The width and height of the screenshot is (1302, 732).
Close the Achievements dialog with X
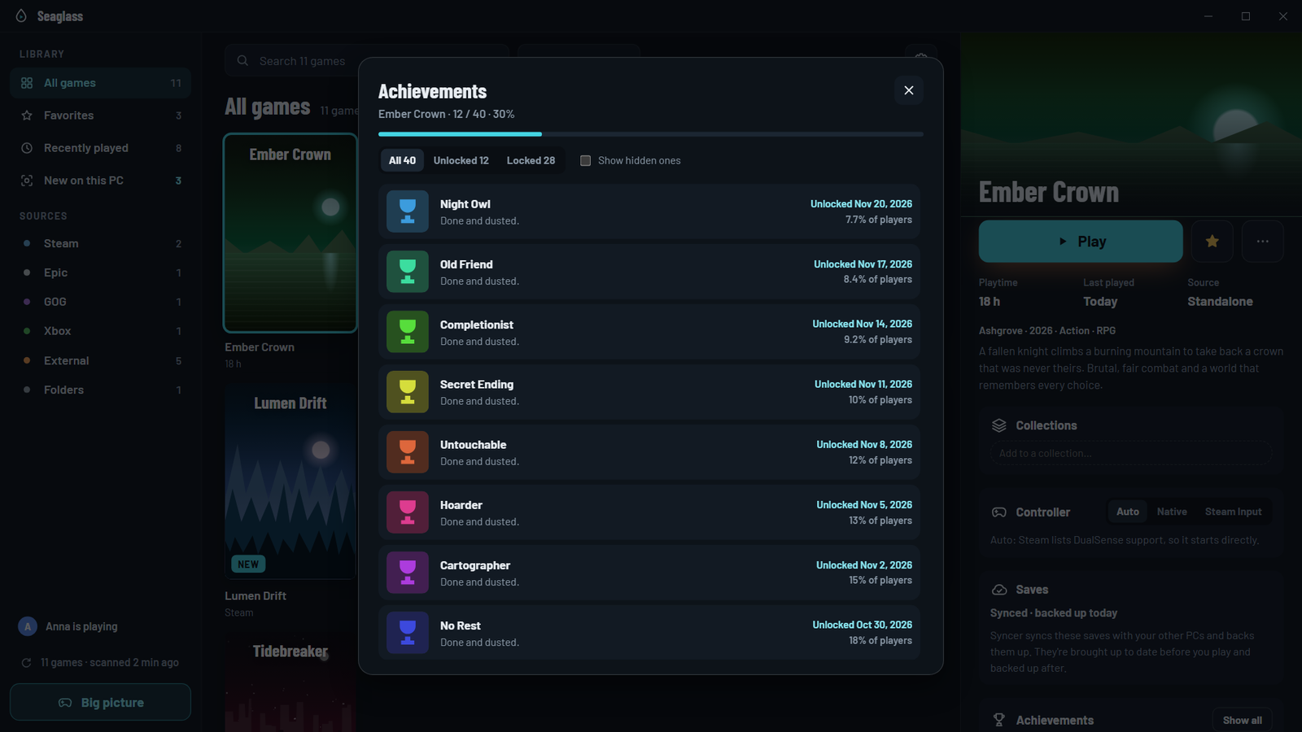909,90
